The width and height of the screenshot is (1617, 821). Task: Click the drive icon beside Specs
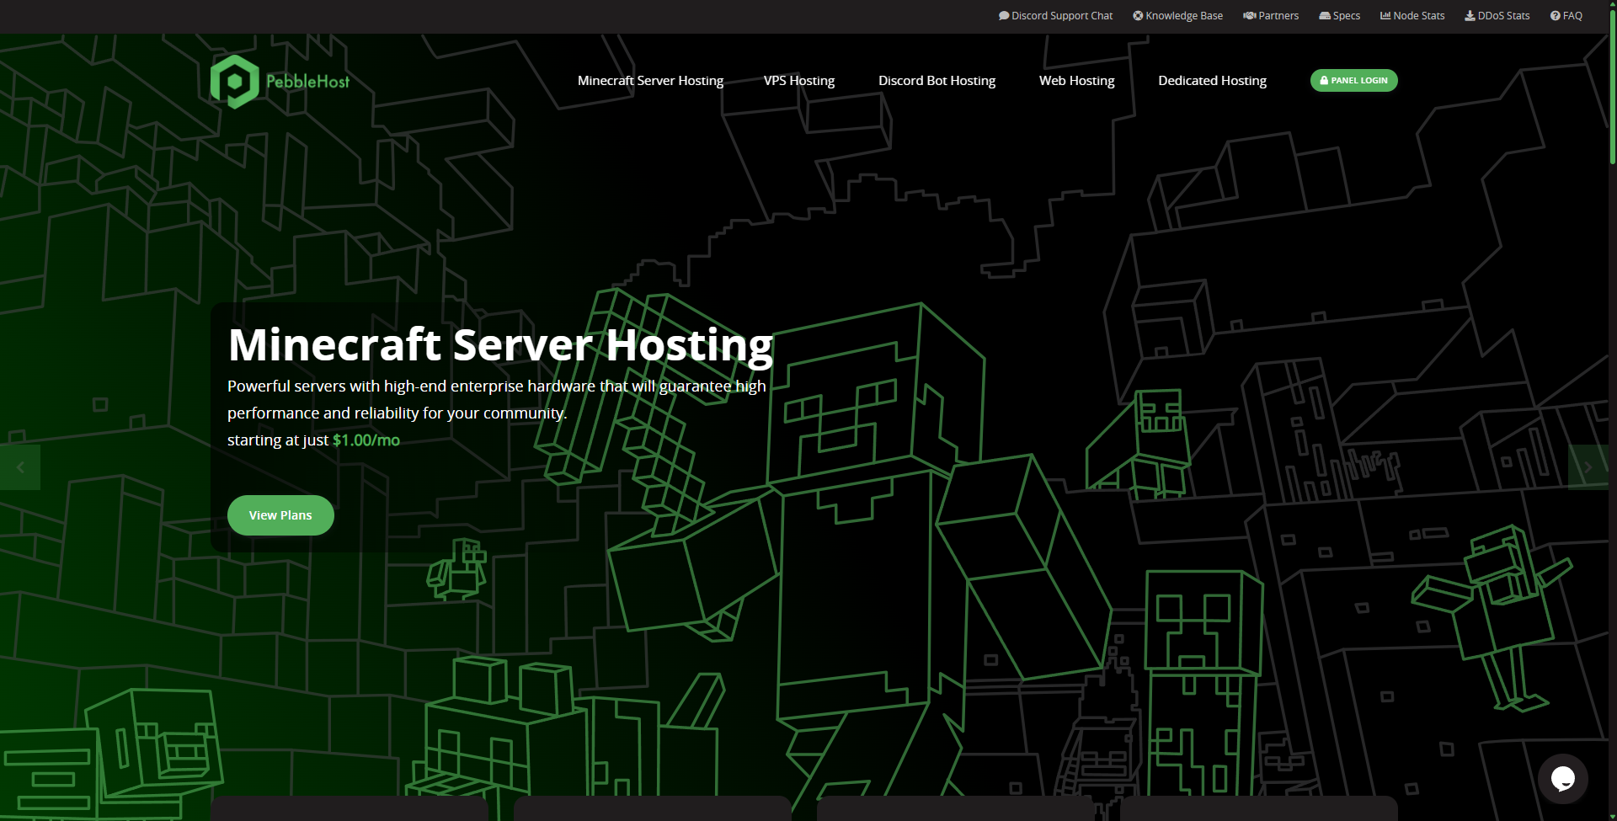(1325, 16)
